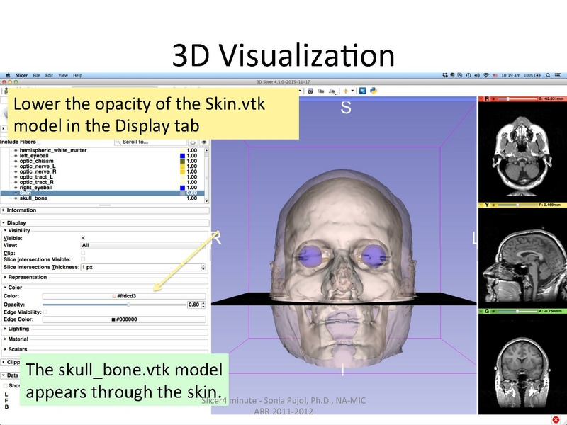Image resolution: width=567 pixels, height=425 pixels.
Task: Uncheck the Visible checkbox in Display
Action: (82, 238)
